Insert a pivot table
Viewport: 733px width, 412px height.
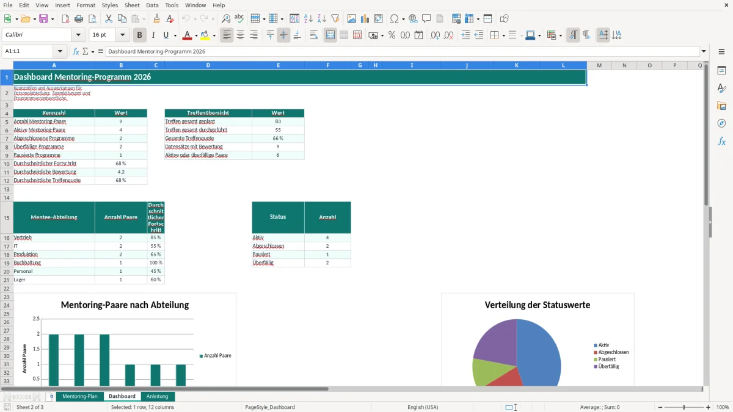(379, 19)
